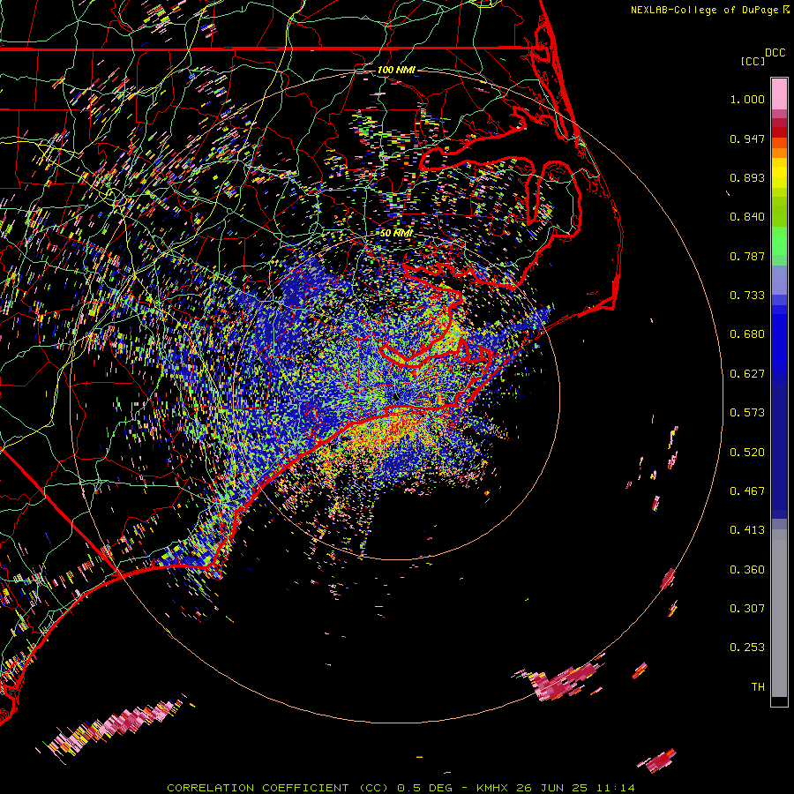Viewport: 794px width, 794px height.
Task: Select the 0.413 scale value
Action: [x=747, y=530]
